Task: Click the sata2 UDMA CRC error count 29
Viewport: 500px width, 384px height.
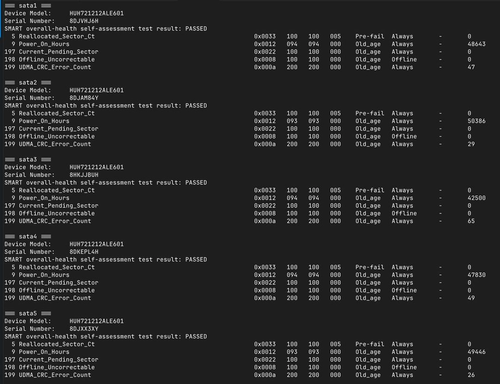Action: point(471,144)
